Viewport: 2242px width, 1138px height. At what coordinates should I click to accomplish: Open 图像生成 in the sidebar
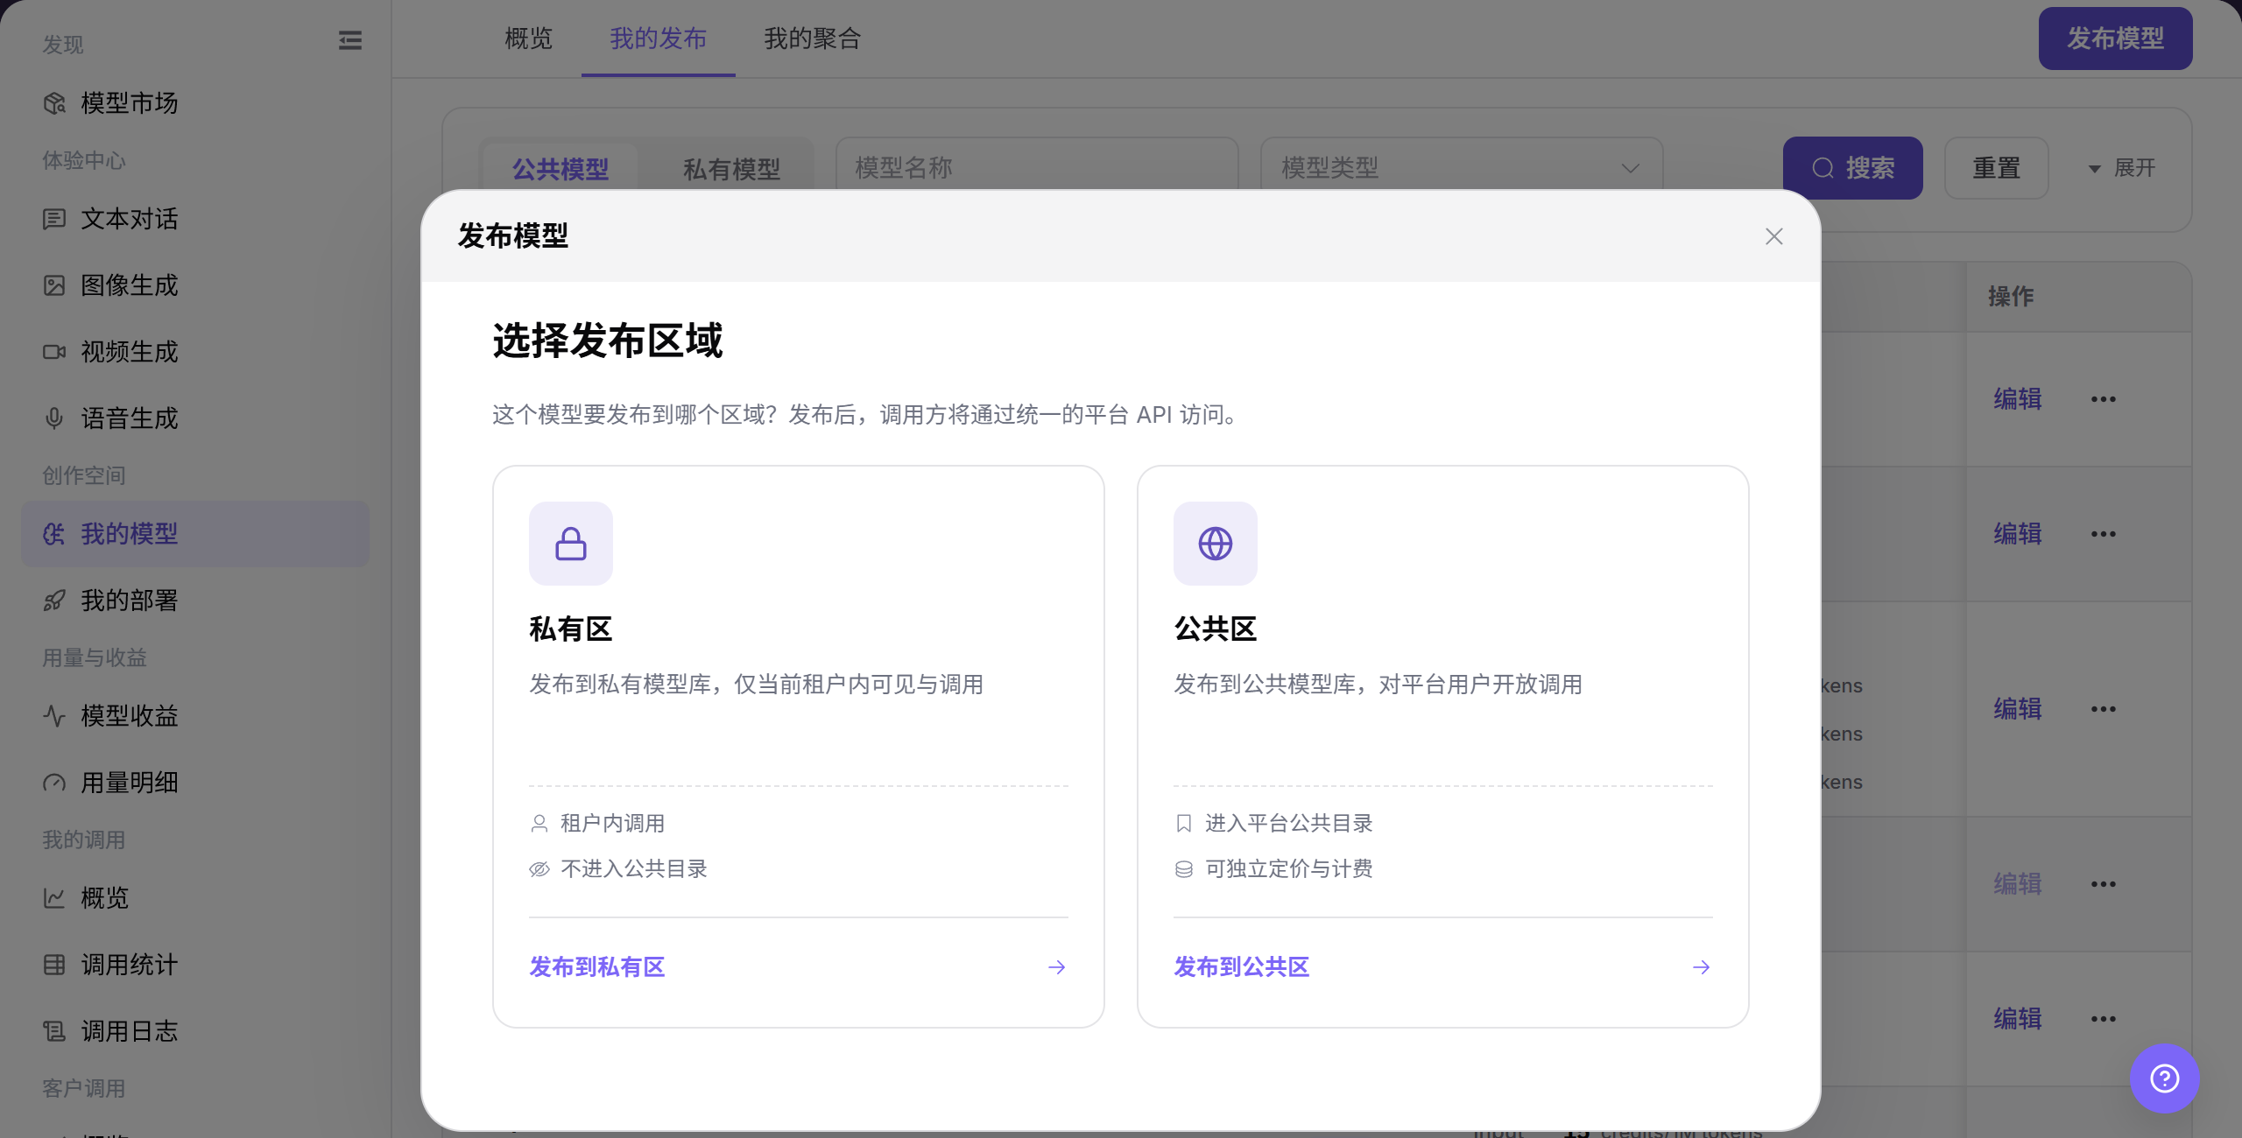tap(195, 285)
